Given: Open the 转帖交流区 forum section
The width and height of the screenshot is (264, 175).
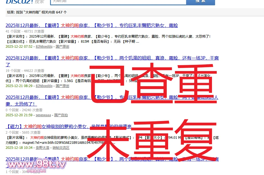Looking at the screenshot, I should 61,148.
